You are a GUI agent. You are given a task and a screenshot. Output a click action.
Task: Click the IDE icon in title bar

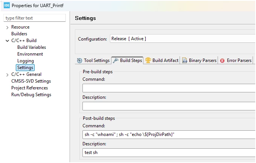point(7,5)
